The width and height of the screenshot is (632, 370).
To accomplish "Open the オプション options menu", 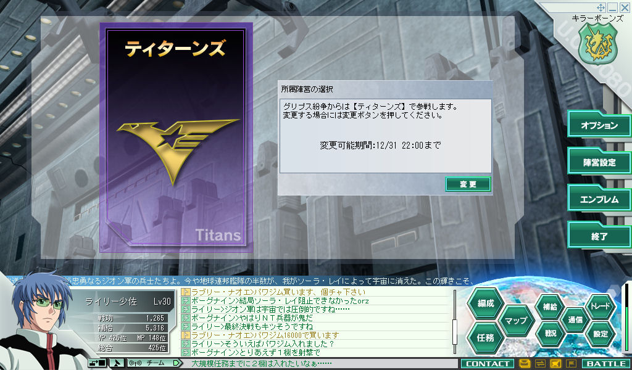I will [599, 125].
